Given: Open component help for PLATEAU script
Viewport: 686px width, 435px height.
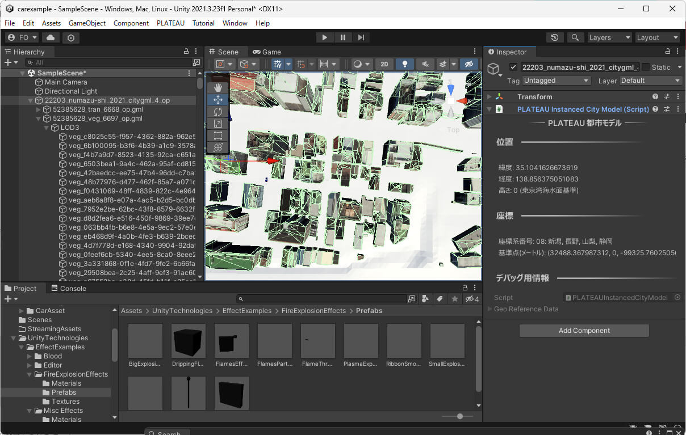Looking at the screenshot, I should click(655, 109).
